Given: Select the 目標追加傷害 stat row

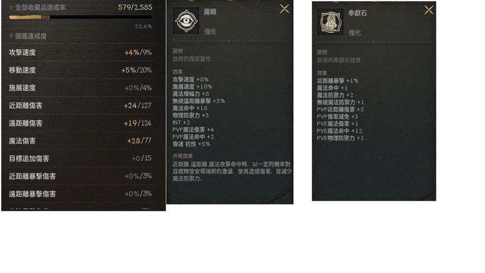Looking at the screenshot, I should (x=80, y=158).
